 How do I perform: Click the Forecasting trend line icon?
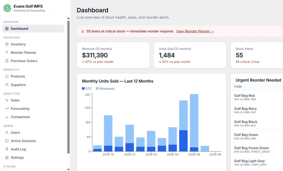7,109
